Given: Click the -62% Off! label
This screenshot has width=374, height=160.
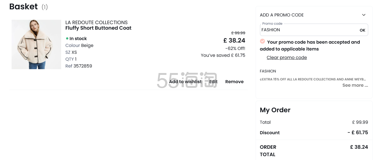Looking at the screenshot, I should [235, 49].
